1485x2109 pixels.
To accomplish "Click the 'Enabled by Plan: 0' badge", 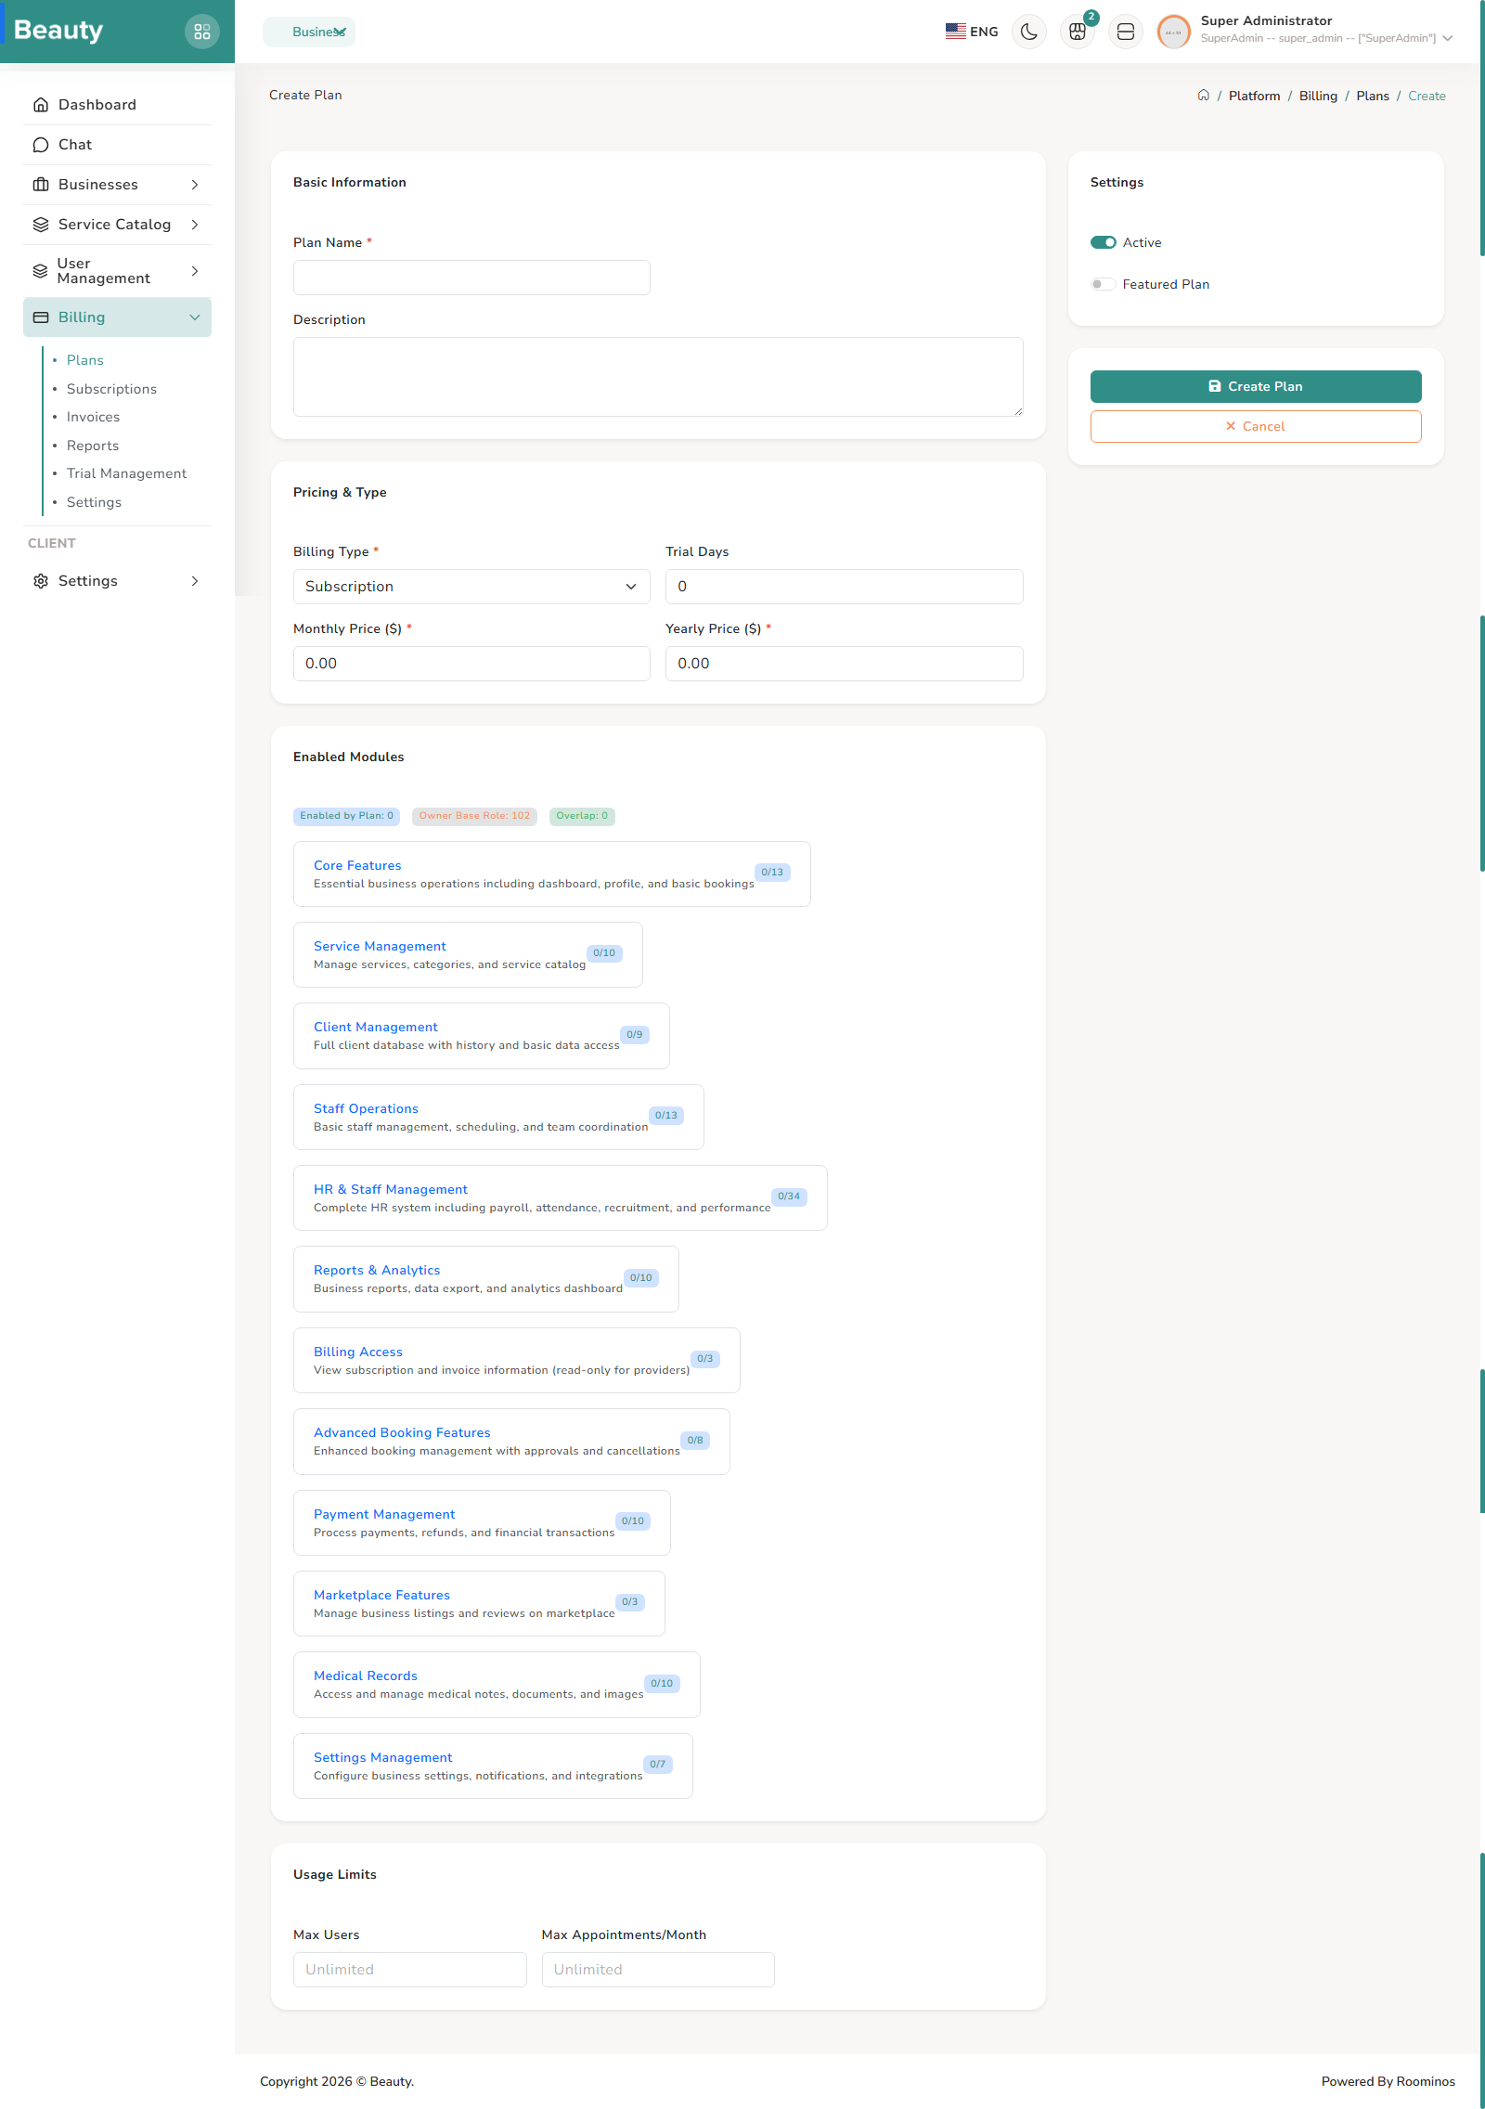I will click(347, 816).
